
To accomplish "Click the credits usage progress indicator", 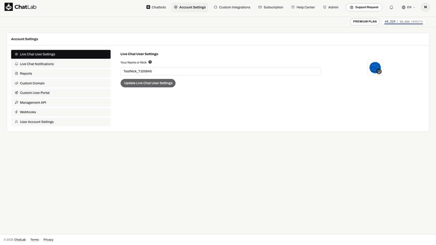I will 403,22.
